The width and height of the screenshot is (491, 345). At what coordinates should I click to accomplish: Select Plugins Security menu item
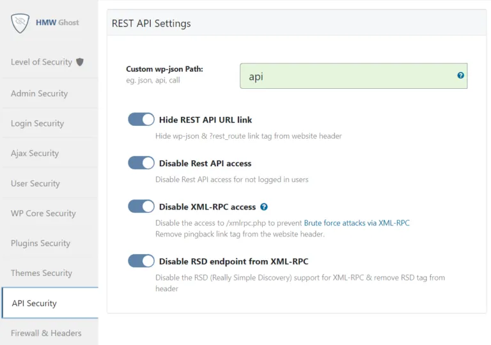click(42, 243)
